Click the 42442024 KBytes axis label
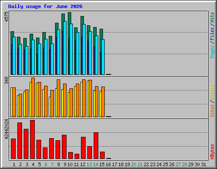 point(6,129)
